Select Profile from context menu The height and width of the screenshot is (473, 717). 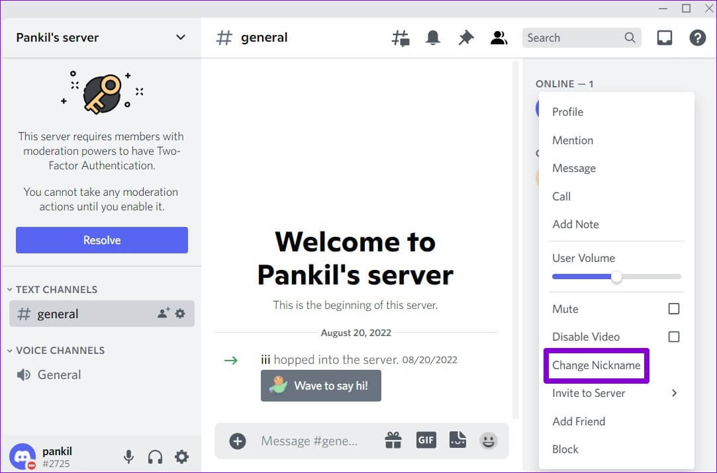point(614,112)
